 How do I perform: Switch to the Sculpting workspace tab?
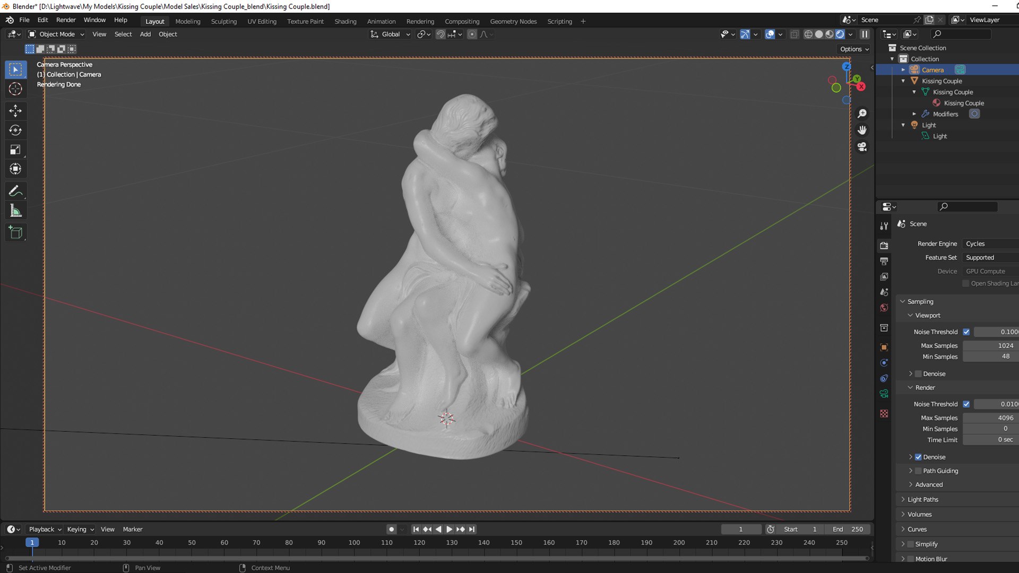click(223, 21)
